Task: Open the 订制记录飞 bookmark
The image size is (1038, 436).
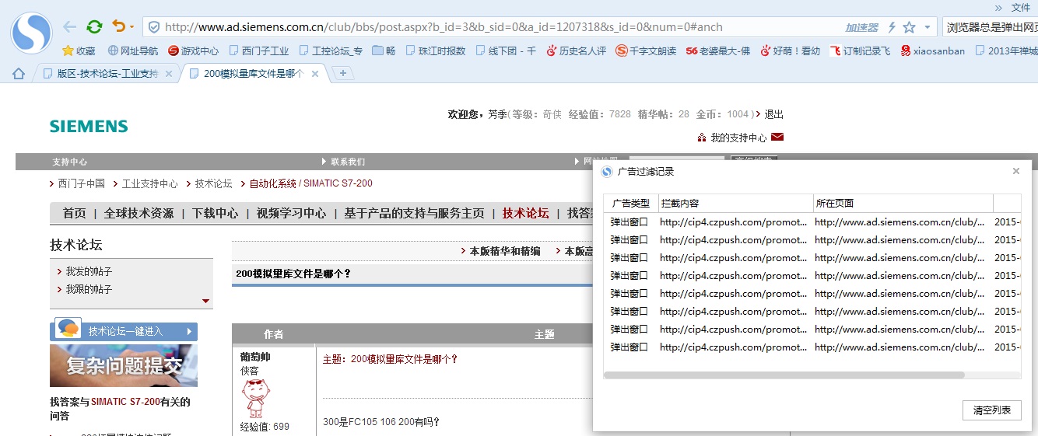Action: point(860,51)
